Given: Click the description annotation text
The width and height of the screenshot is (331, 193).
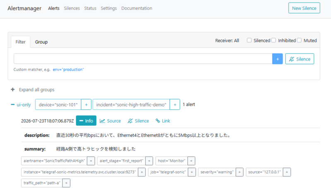Looking at the screenshot, I should (x=143, y=135).
